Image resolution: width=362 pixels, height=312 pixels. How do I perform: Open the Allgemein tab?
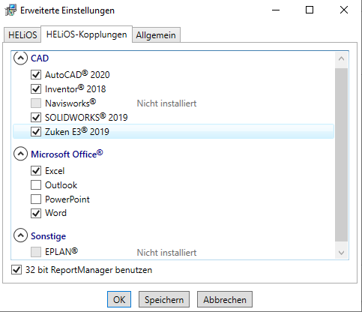[x=156, y=35]
